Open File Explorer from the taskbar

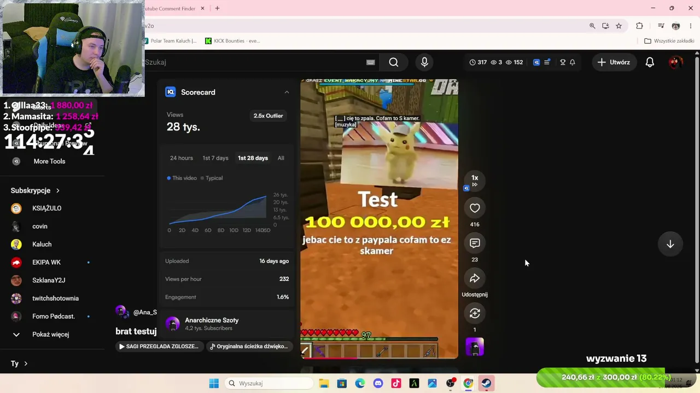[x=324, y=383]
